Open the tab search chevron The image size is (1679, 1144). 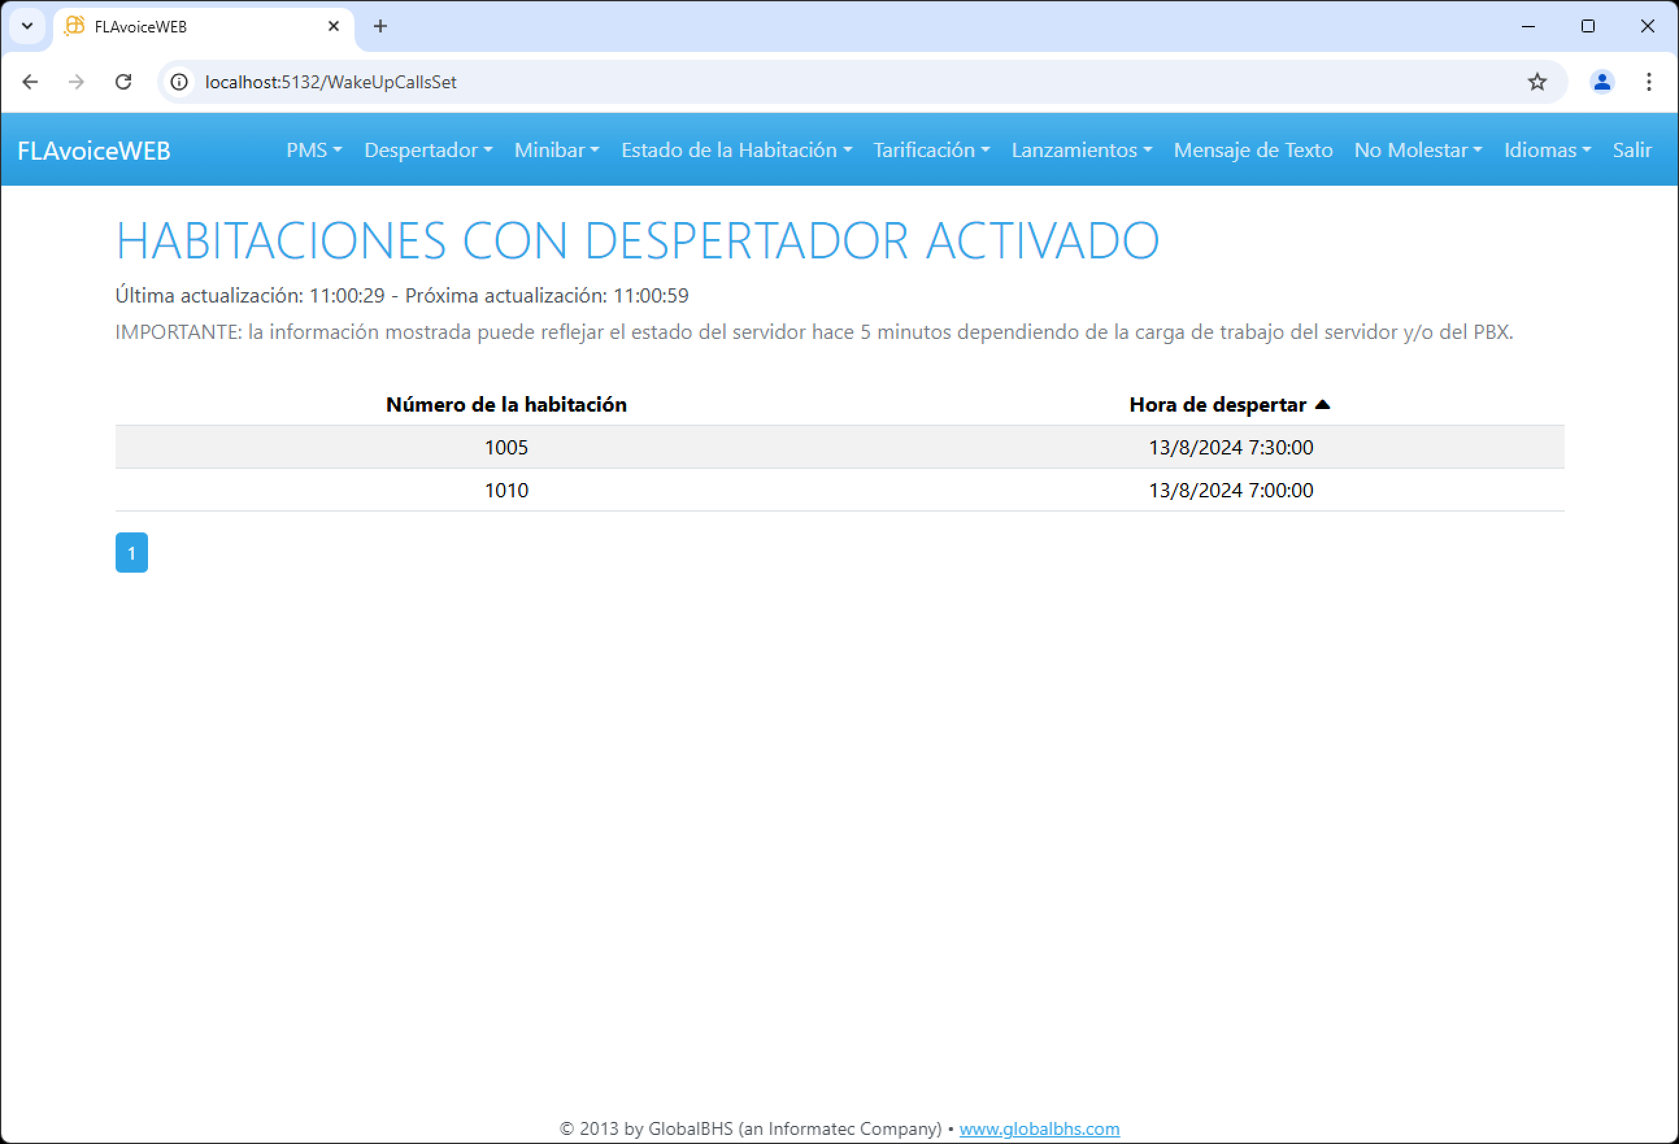27,27
